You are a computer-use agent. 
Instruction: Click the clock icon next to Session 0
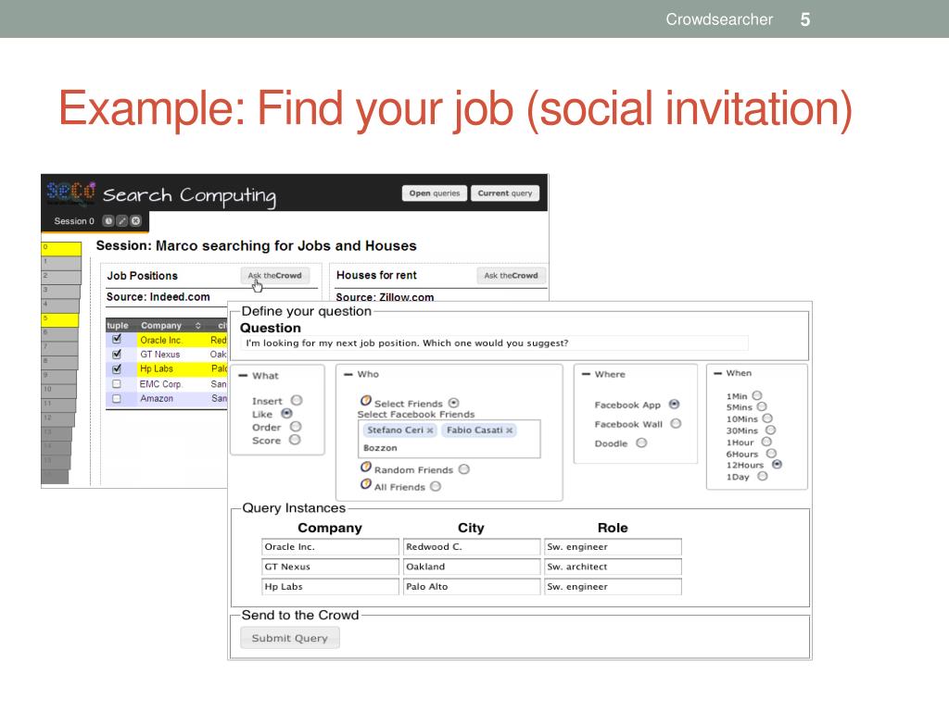[108, 221]
